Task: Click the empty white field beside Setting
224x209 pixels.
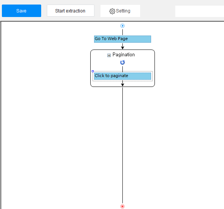Action: click(199, 11)
